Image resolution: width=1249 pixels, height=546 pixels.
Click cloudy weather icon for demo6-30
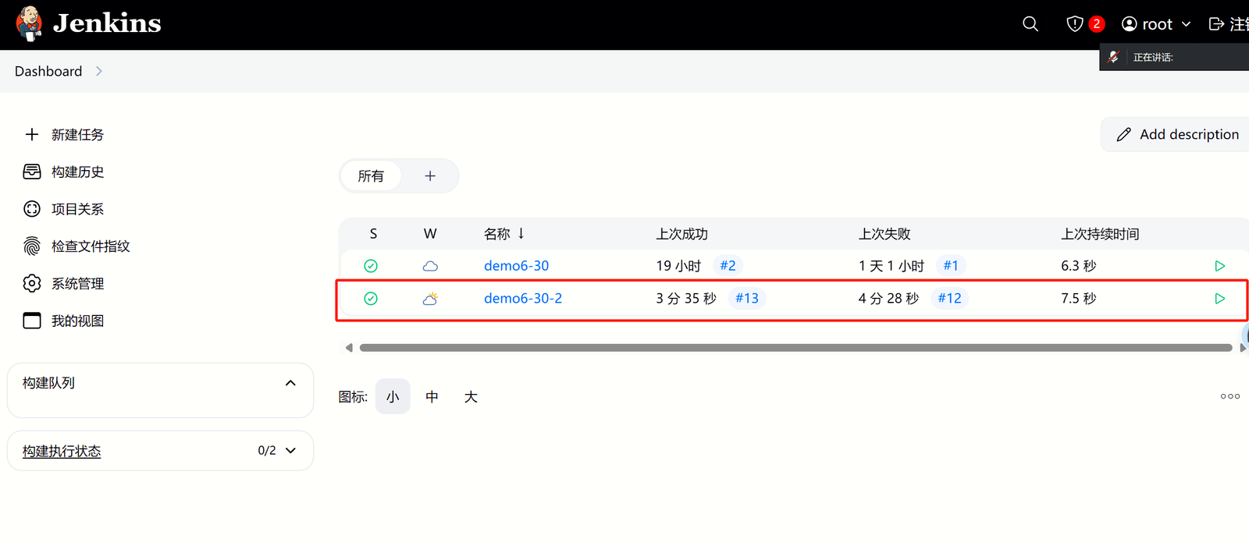click(x=430, y=266)
